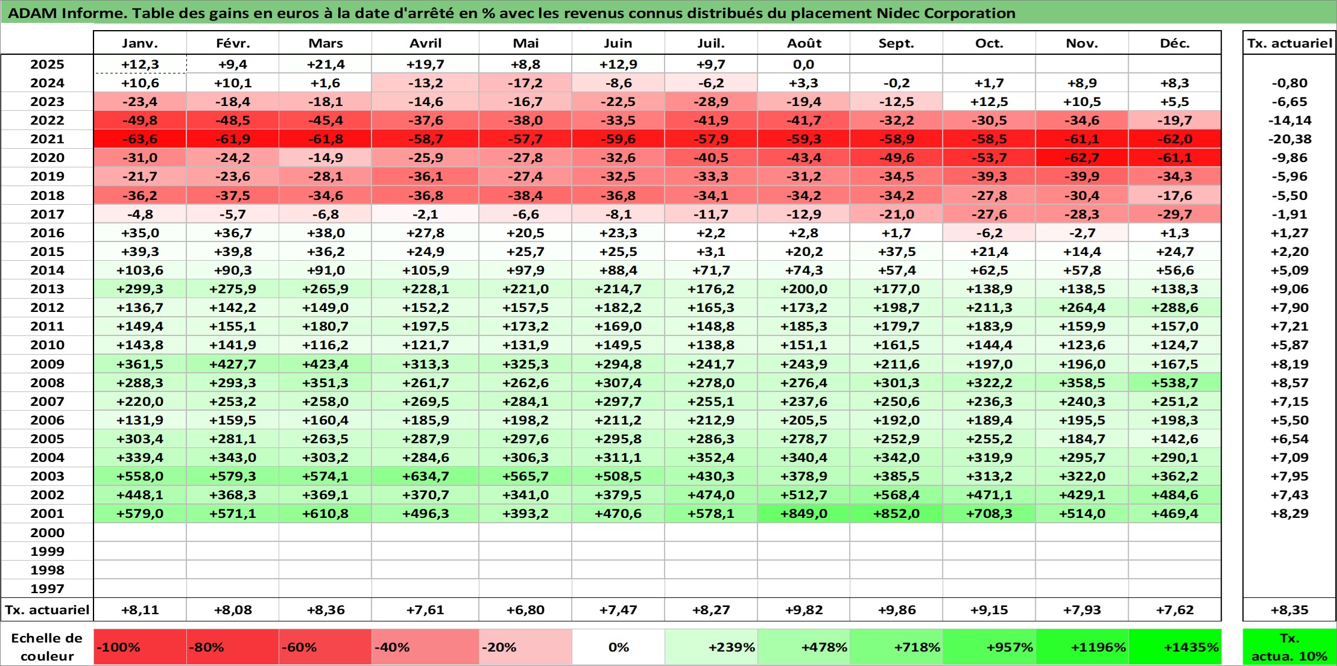
Task: Click the green 'Tx. actua. 10%' legend cell
Action: click(1289, 647)
